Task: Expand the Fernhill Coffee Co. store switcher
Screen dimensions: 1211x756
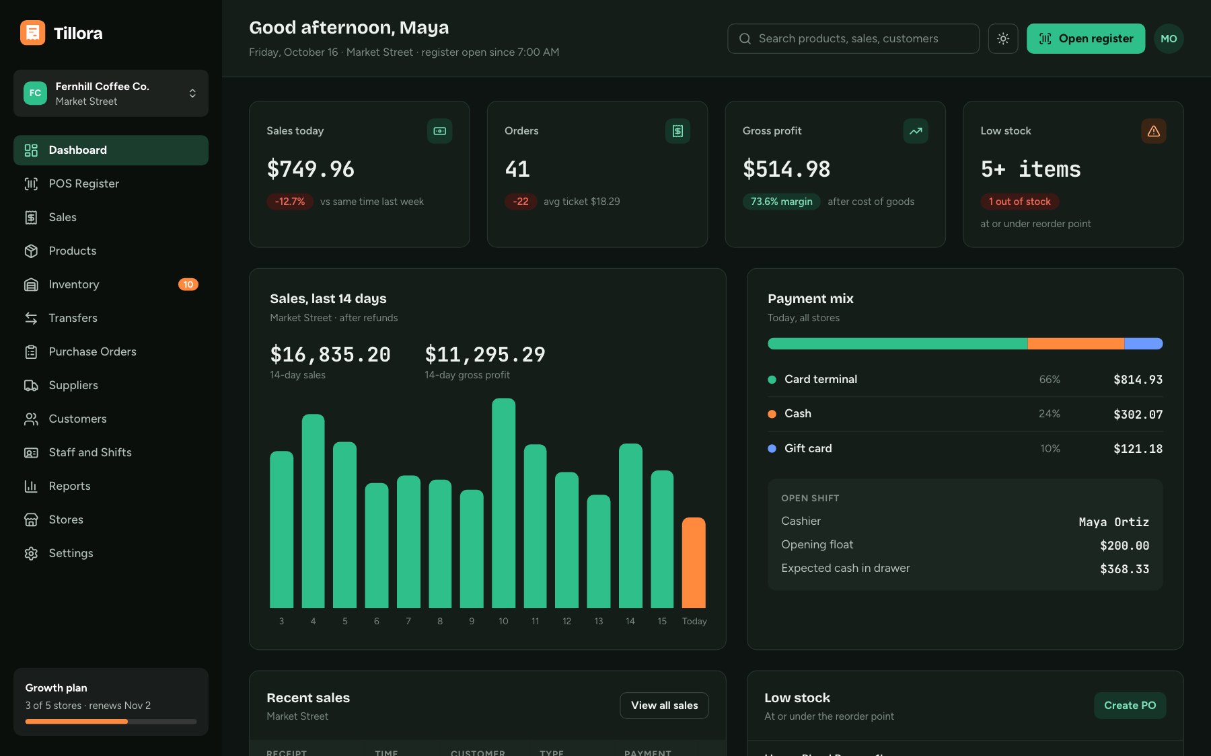Action: click(x=111, y=93)
